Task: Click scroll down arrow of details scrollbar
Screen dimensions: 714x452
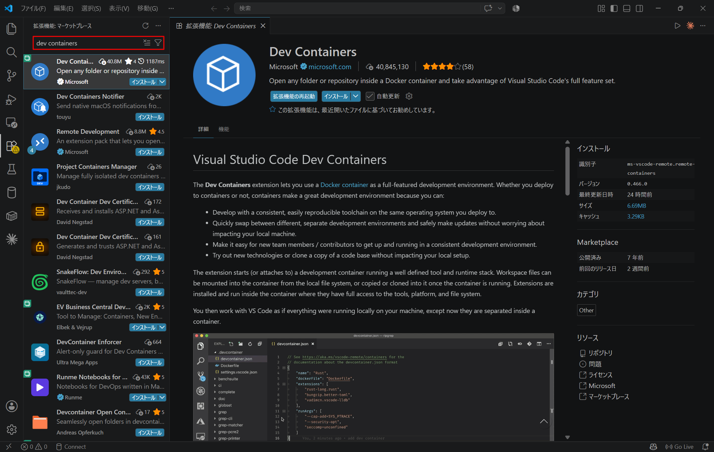Action: 567,437
